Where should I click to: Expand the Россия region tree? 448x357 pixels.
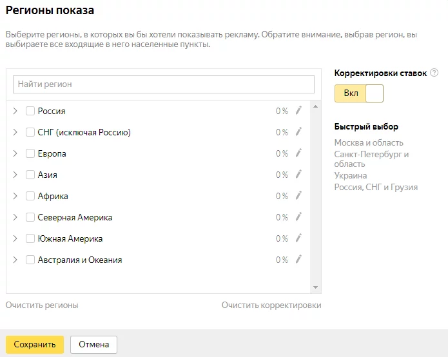pyautogui.click(x=15, y=111)
